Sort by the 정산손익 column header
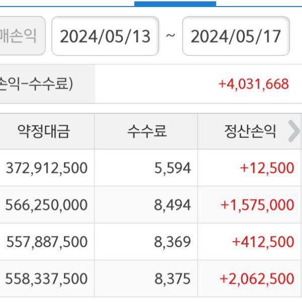The width and height of the screenshot is (302, 302). [250, 132]
